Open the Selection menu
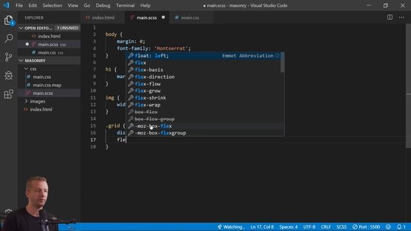 tap(52, 5)
